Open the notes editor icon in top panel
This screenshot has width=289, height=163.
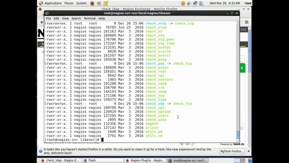106,3
